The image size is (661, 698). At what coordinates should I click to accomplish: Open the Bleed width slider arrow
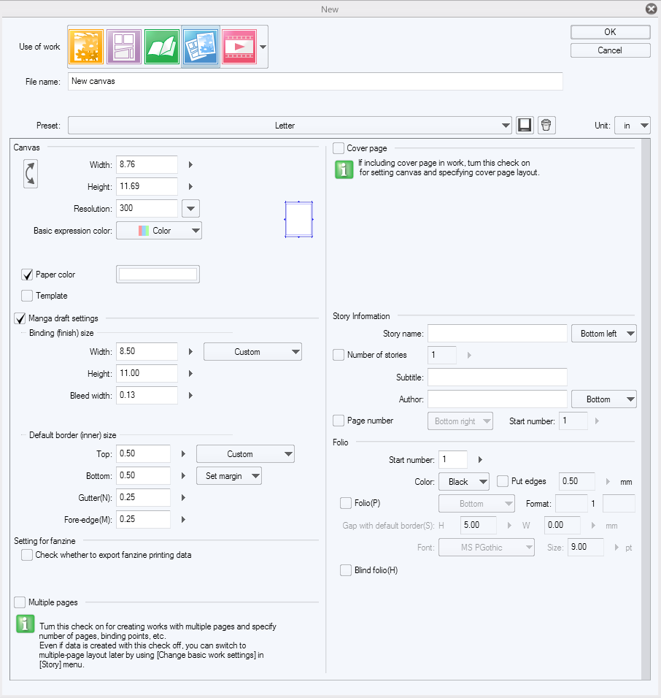click(x=190, y=395)
